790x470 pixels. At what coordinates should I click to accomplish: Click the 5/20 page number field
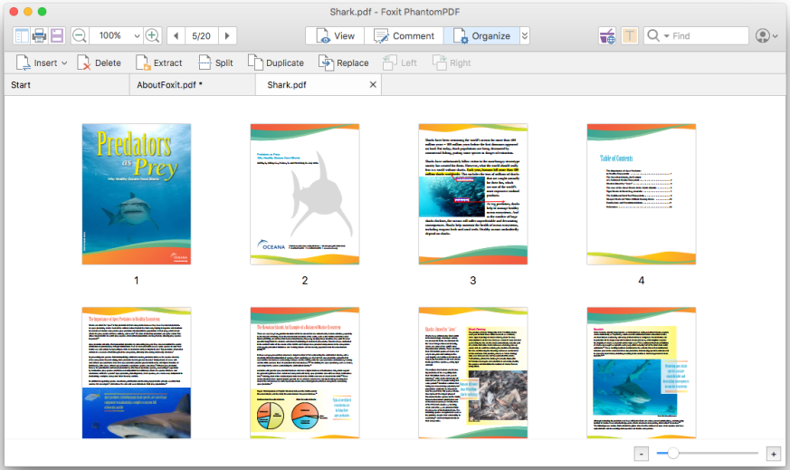coord(201,36)
